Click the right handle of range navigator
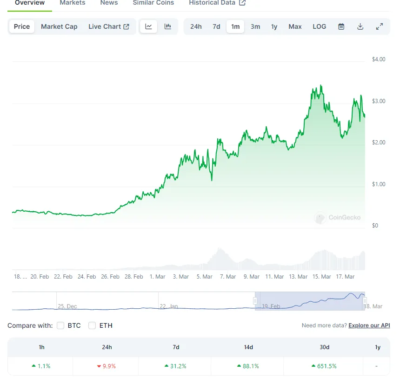 (x=365, y=301)
